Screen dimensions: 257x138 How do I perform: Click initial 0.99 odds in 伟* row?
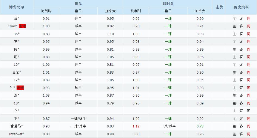point(46,49)
